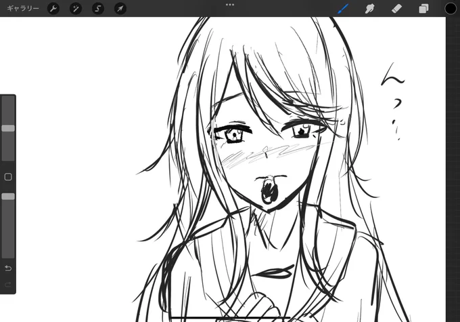This screenshot has height=322, width=460.
Task: Select the Transform arrow tool
Action: 120,9
